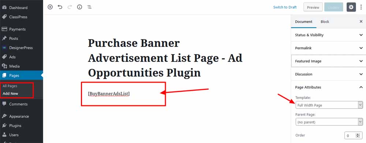This screenshot has height=143, width=366.
Task: Increase the Order value with stepper
Action: click(x=358, y=134)
